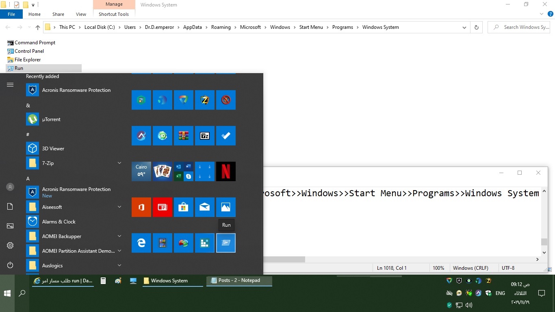This screenshot has height=312, width=555.
Task: Open the Mail tile
Action: point(205,207)
